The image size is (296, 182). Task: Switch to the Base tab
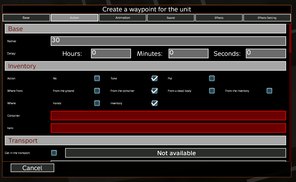coord(26,18)
